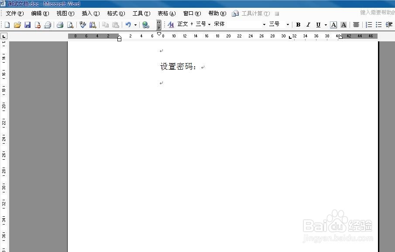Click the empty paragraph below 设置密码

pyautogui.click(x=161, y=83)
